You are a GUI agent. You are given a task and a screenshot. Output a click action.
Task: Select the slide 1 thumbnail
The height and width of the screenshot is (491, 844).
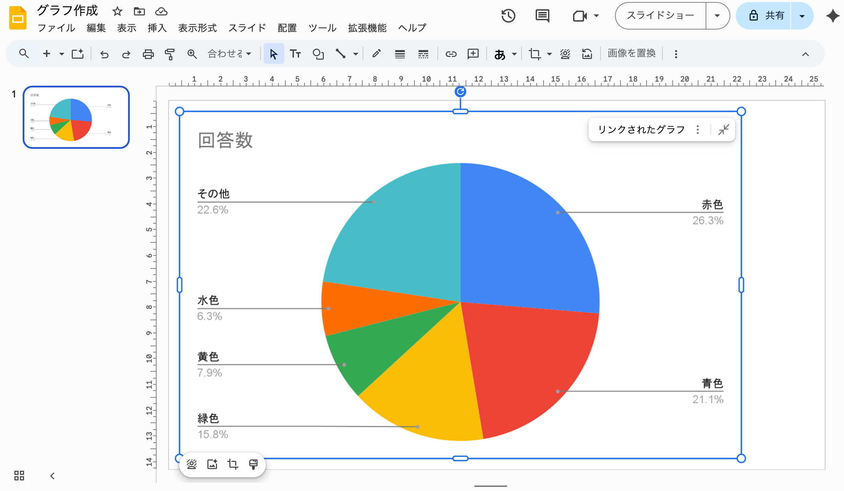point(76,118)
